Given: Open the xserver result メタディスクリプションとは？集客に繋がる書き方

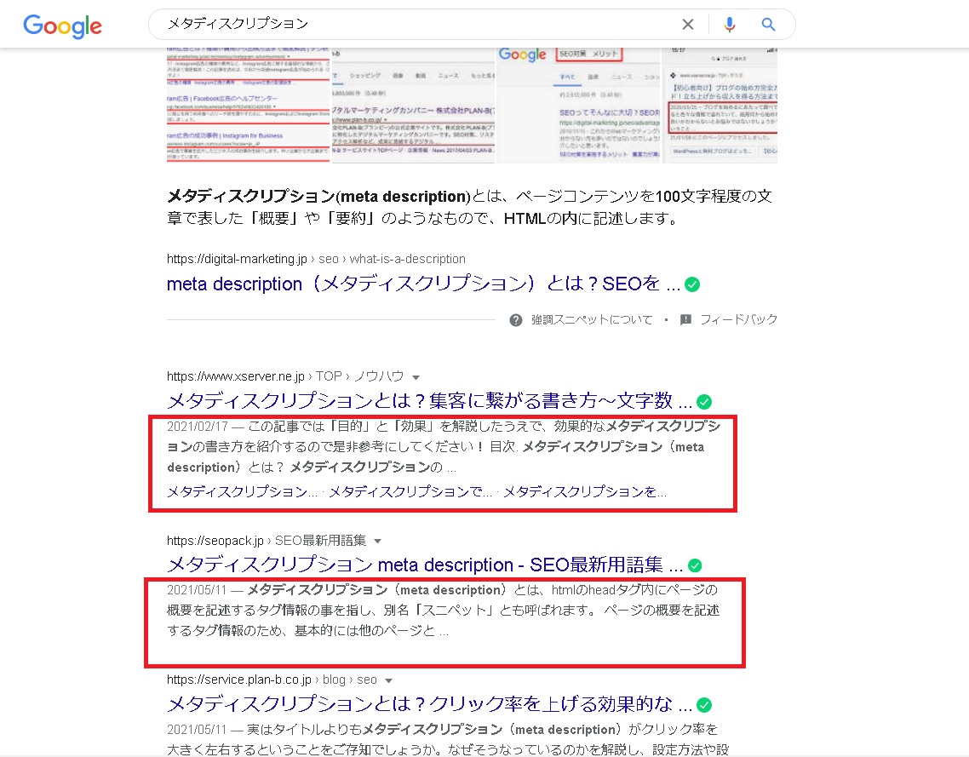Looking at the screenshot, I should pyautogui.click(x=429, y=401).
